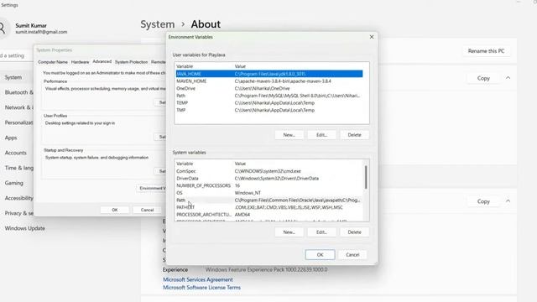Screen dimensions: 537x302
Task: Open System Protection tab in System Properties
Action: click(x=131, y=62)
